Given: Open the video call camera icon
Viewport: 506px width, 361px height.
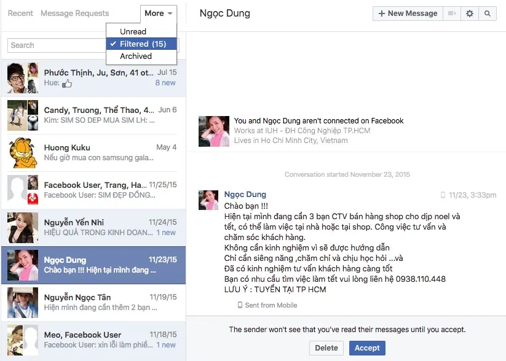Looking at the screenshot, I should (452, 14).
